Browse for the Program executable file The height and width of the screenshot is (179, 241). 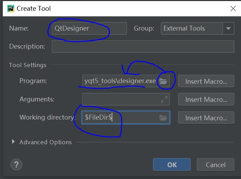[163, 81]
